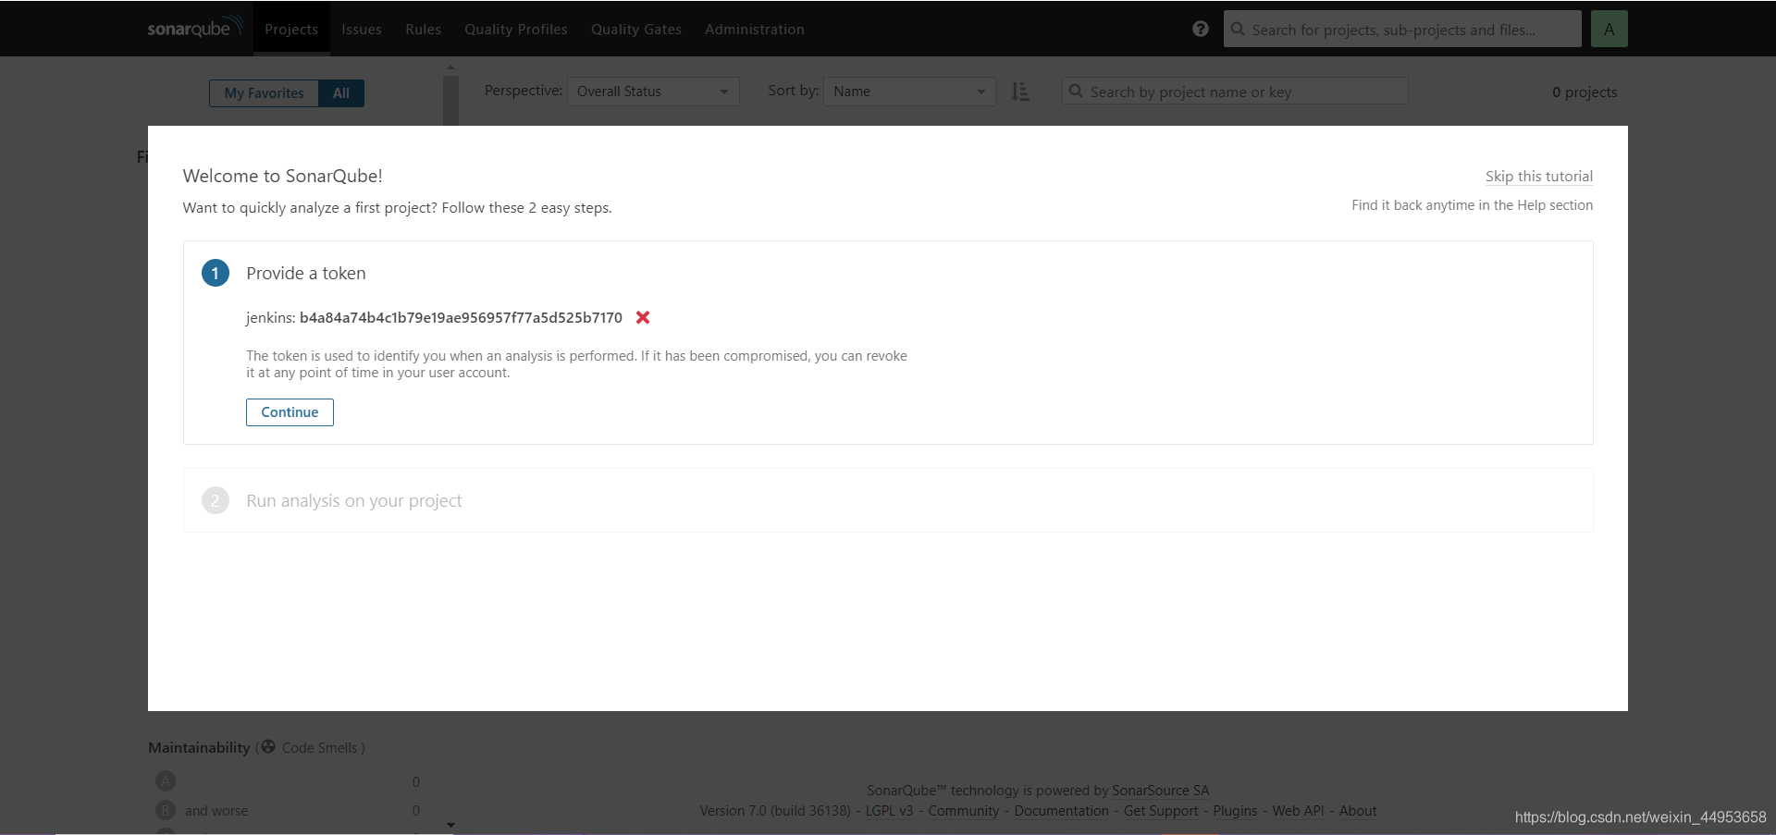Open the Administration menu
This screenshot has height=835, width=1776.
pos(755,29)
